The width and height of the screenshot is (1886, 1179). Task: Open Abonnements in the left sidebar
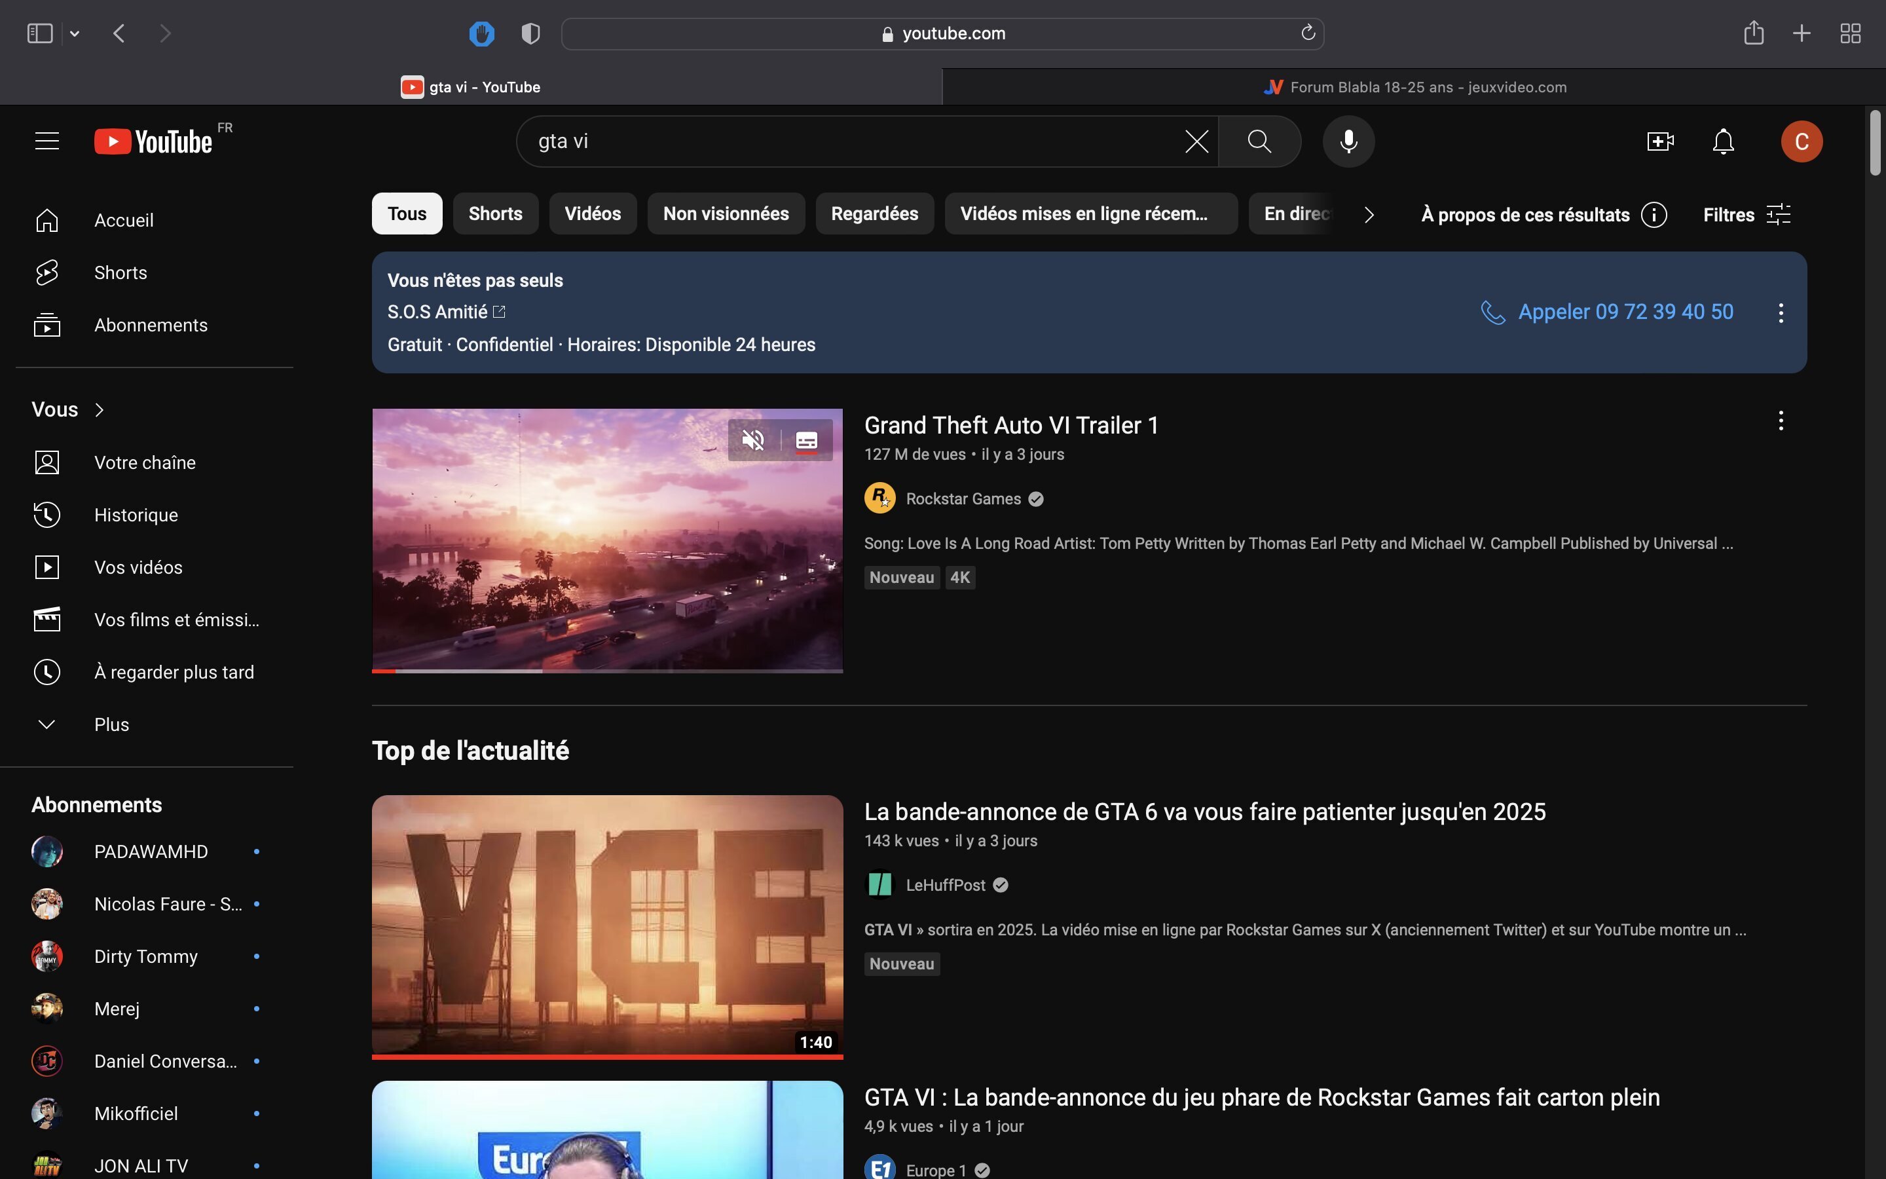(155, 324)
